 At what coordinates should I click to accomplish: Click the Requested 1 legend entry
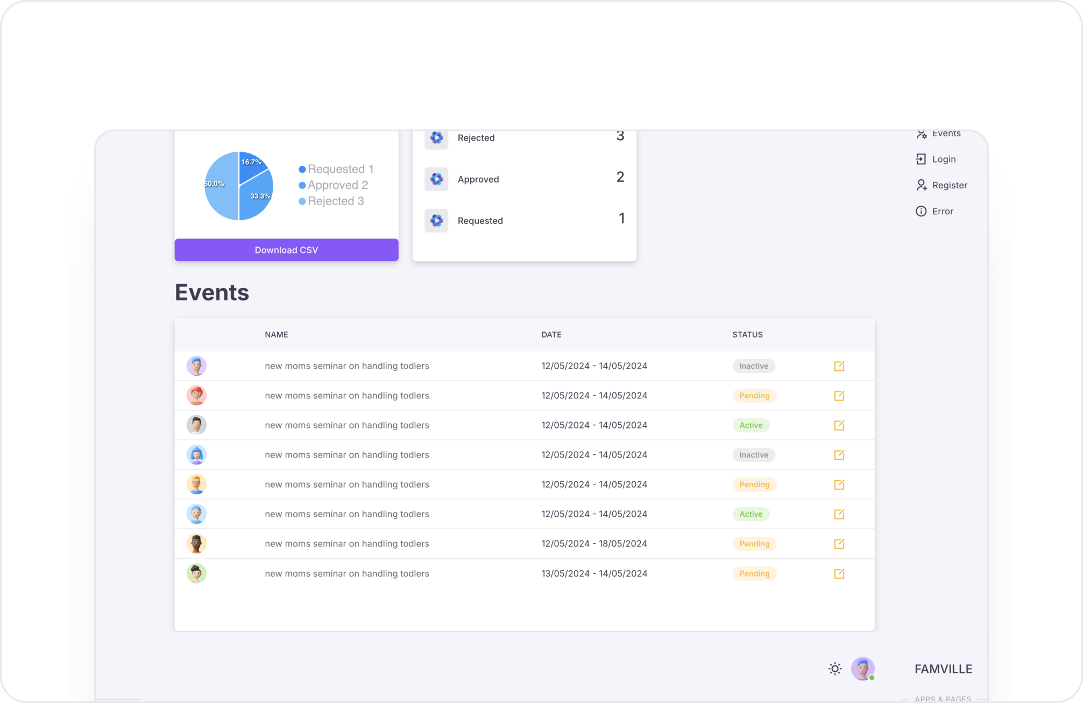[x=336, y=169]
